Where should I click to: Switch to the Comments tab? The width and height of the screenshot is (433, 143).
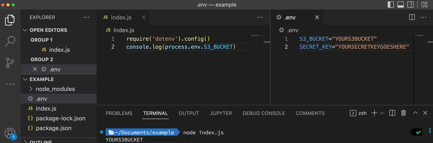(x=310, y=113)
